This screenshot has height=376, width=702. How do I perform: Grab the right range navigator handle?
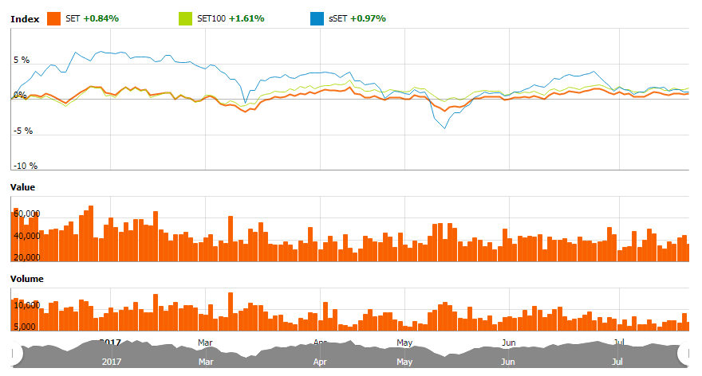click(683, 351)
